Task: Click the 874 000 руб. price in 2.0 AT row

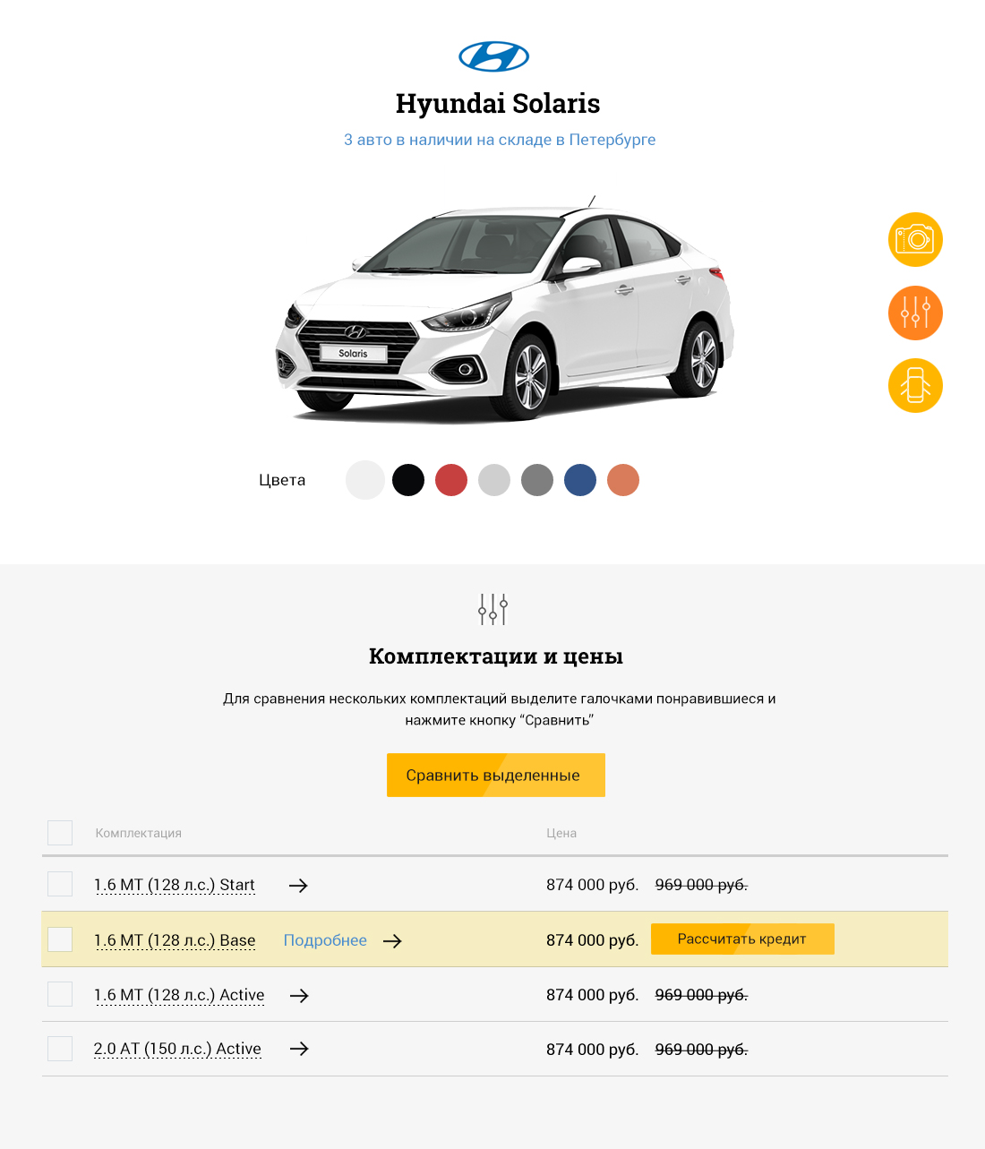Action: 593,1050
